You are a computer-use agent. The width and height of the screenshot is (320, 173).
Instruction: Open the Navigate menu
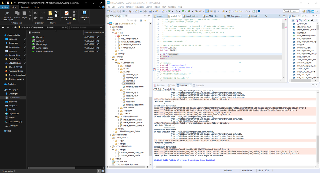click(140, 7)
